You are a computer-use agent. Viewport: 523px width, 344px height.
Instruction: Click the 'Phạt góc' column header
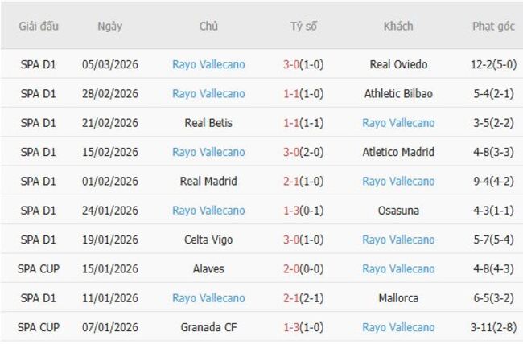click(493, 27)
